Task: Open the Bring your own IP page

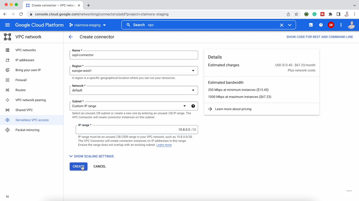Action: point(28,70)
